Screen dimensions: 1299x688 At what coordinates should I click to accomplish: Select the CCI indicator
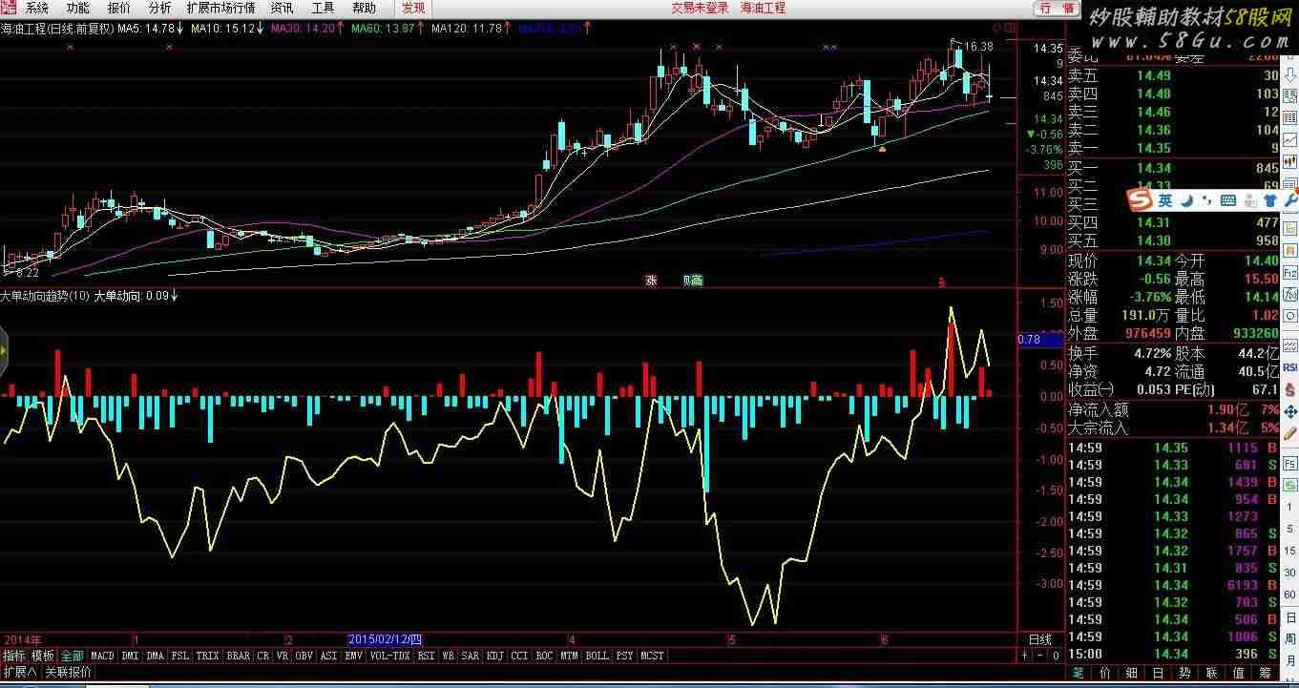[x=520, y=656]
